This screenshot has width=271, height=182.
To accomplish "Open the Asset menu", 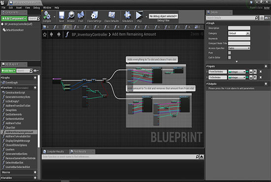I will pyautogui.click(x=19, y=7).
